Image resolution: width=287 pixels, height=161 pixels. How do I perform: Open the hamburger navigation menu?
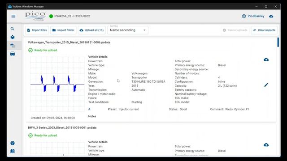coord(13,16)
